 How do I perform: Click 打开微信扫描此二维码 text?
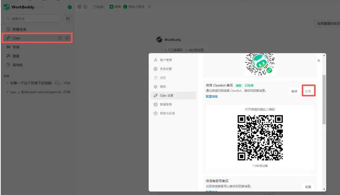click(260, 109)
